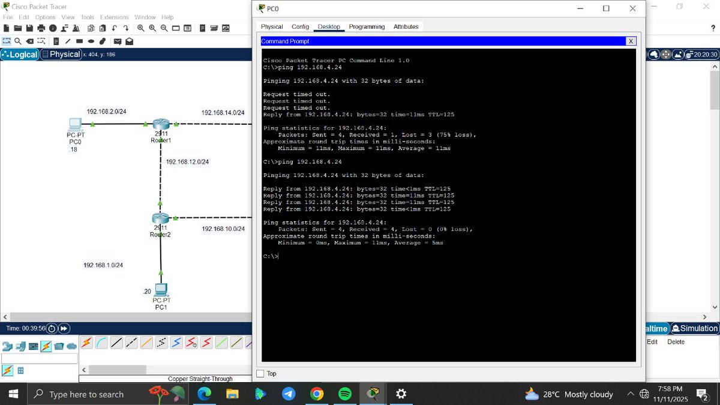Select the Delete tool on the toolbar
The image size is (720, 405).
point(29,41)
